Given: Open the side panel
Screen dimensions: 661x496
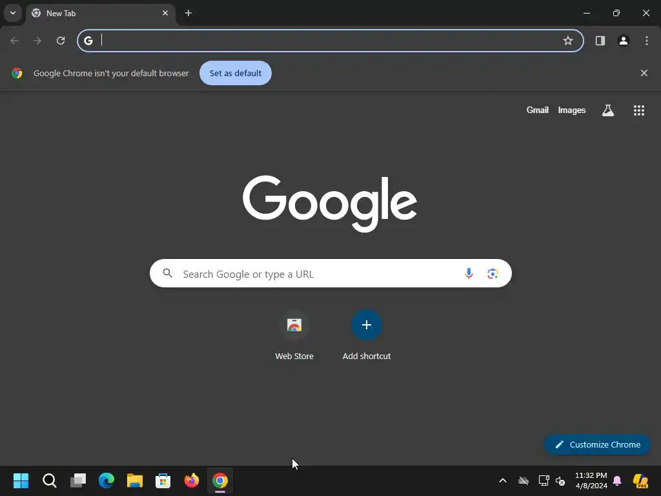Looking at the screenshot, I should point(600,41).
